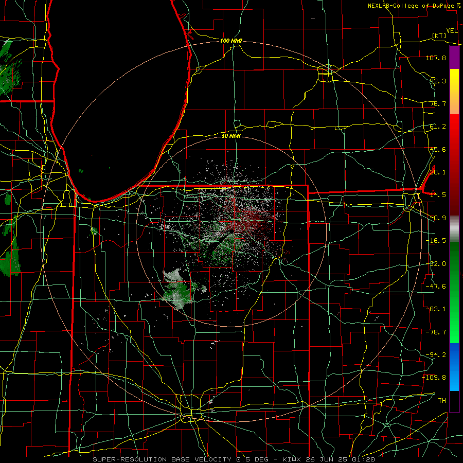The width and height of the screenshot is (463, 463).
Task: Click the -78.7 velocity scale value
Action: pos(436,332)
